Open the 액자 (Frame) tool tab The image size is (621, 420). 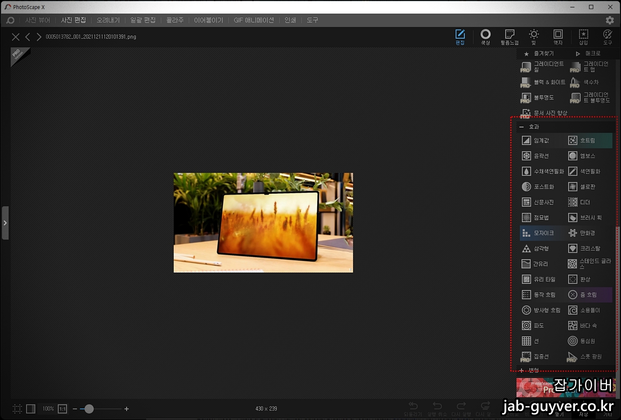click(558, 37)
